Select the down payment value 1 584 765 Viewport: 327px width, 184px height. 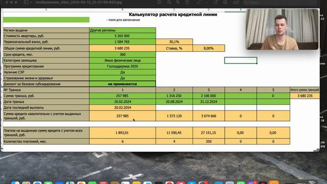pos(123,42)
